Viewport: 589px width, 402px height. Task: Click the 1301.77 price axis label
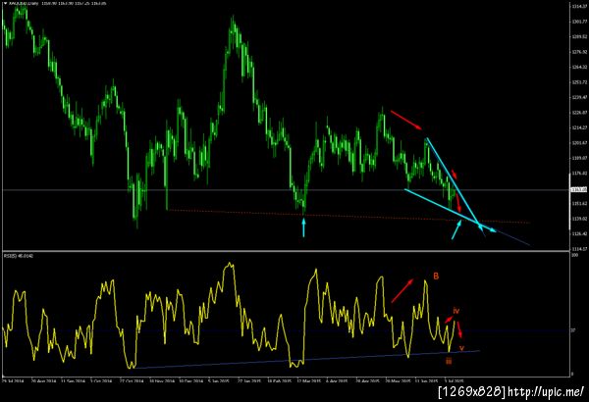579,22
